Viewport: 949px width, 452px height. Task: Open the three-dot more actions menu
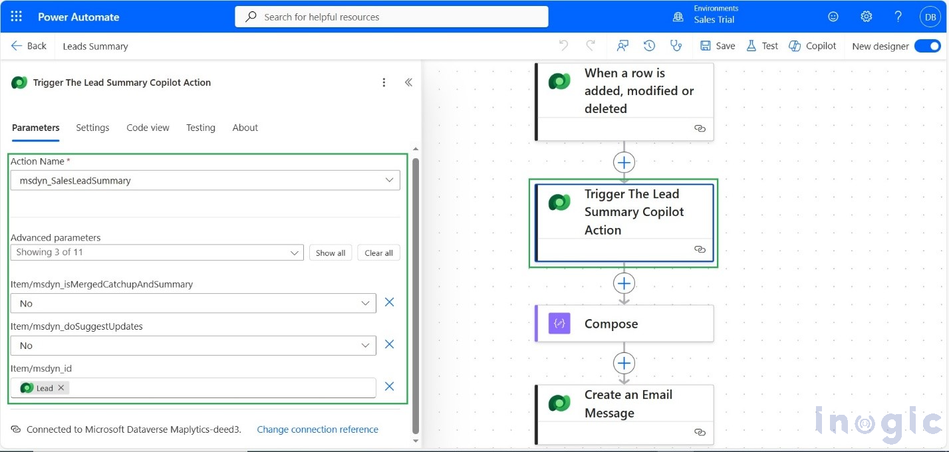(x=384, y=82)
